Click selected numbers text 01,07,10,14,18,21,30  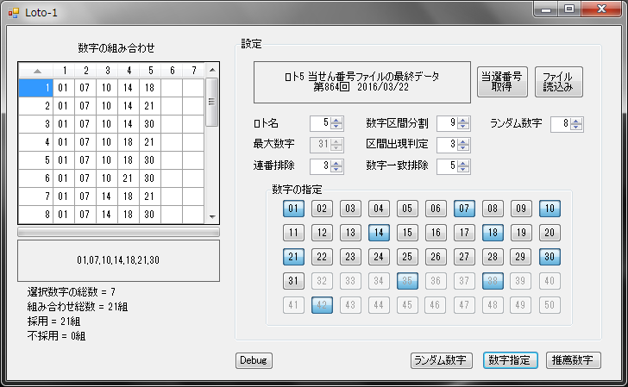point(118,260)
